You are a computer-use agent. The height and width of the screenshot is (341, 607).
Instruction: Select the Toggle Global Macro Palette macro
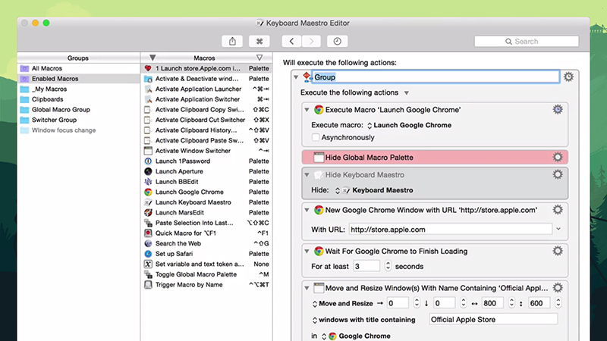pyautogui.click(x=206, y=274)
